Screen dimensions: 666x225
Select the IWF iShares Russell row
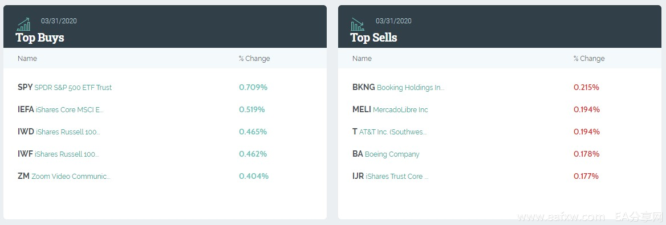165,154
